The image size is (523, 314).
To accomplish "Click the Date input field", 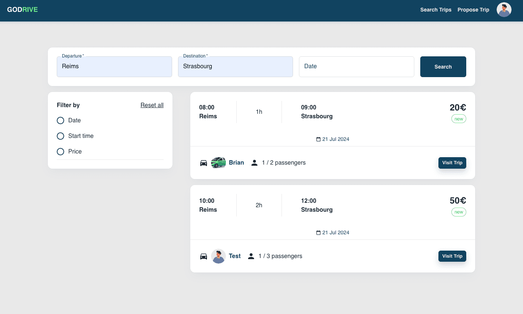I will point(356,67).
